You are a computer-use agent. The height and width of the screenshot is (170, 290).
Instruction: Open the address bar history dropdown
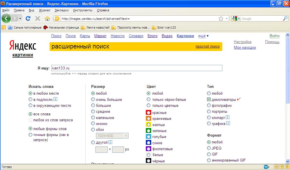click(227, 18)
